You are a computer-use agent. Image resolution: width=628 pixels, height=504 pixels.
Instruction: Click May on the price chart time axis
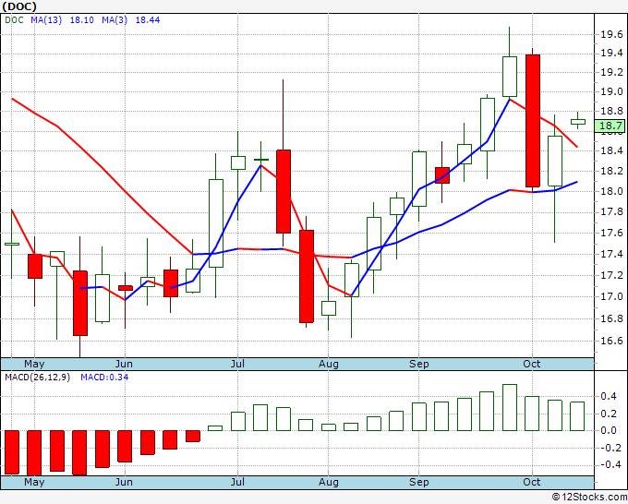pyautogui.click(x=34, y=365)
